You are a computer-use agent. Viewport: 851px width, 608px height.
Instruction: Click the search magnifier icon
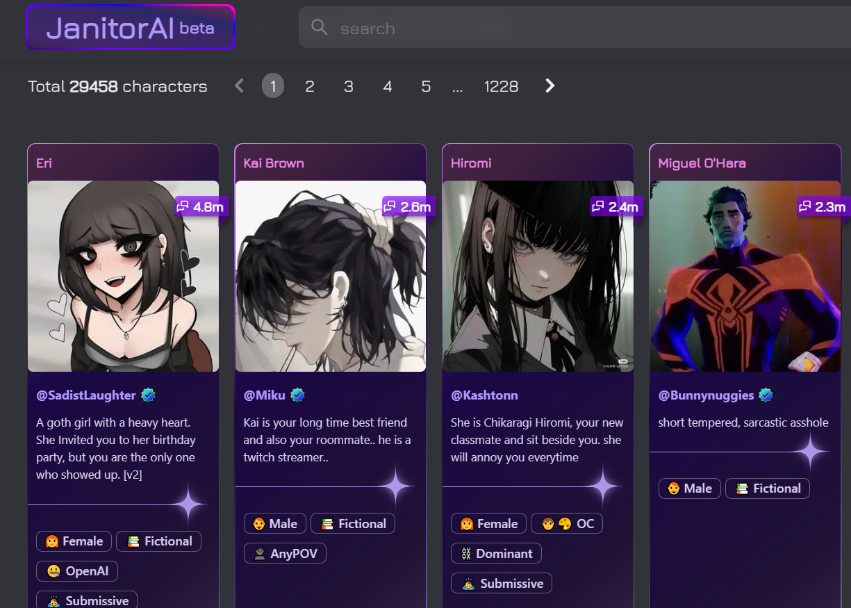coord(320,28)
